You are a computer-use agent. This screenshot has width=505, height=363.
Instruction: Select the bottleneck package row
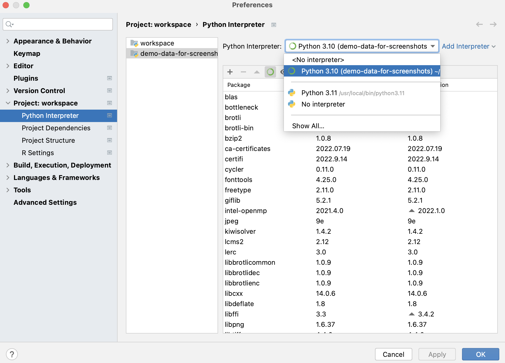coord(253,107)
